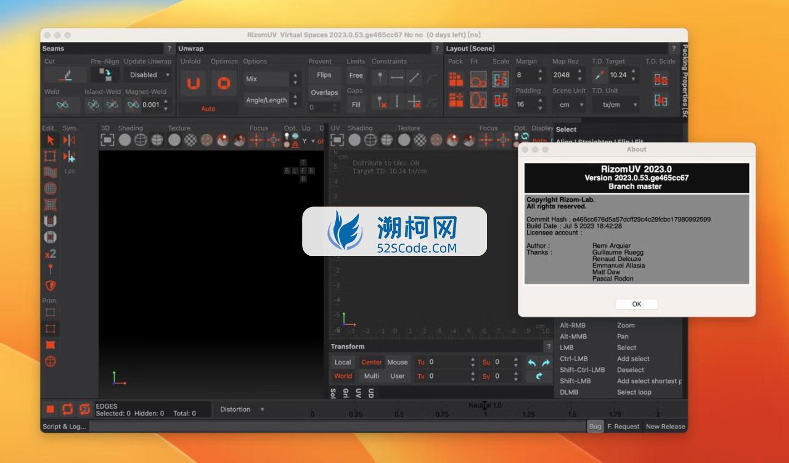Viewport: 789px width, 463px height.
Task: Click OK in About dialog
Action: [x=637, y=304]
